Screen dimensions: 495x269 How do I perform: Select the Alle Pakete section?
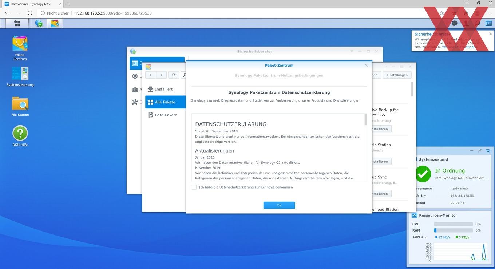pyautogui.click(x=166, y=102)
